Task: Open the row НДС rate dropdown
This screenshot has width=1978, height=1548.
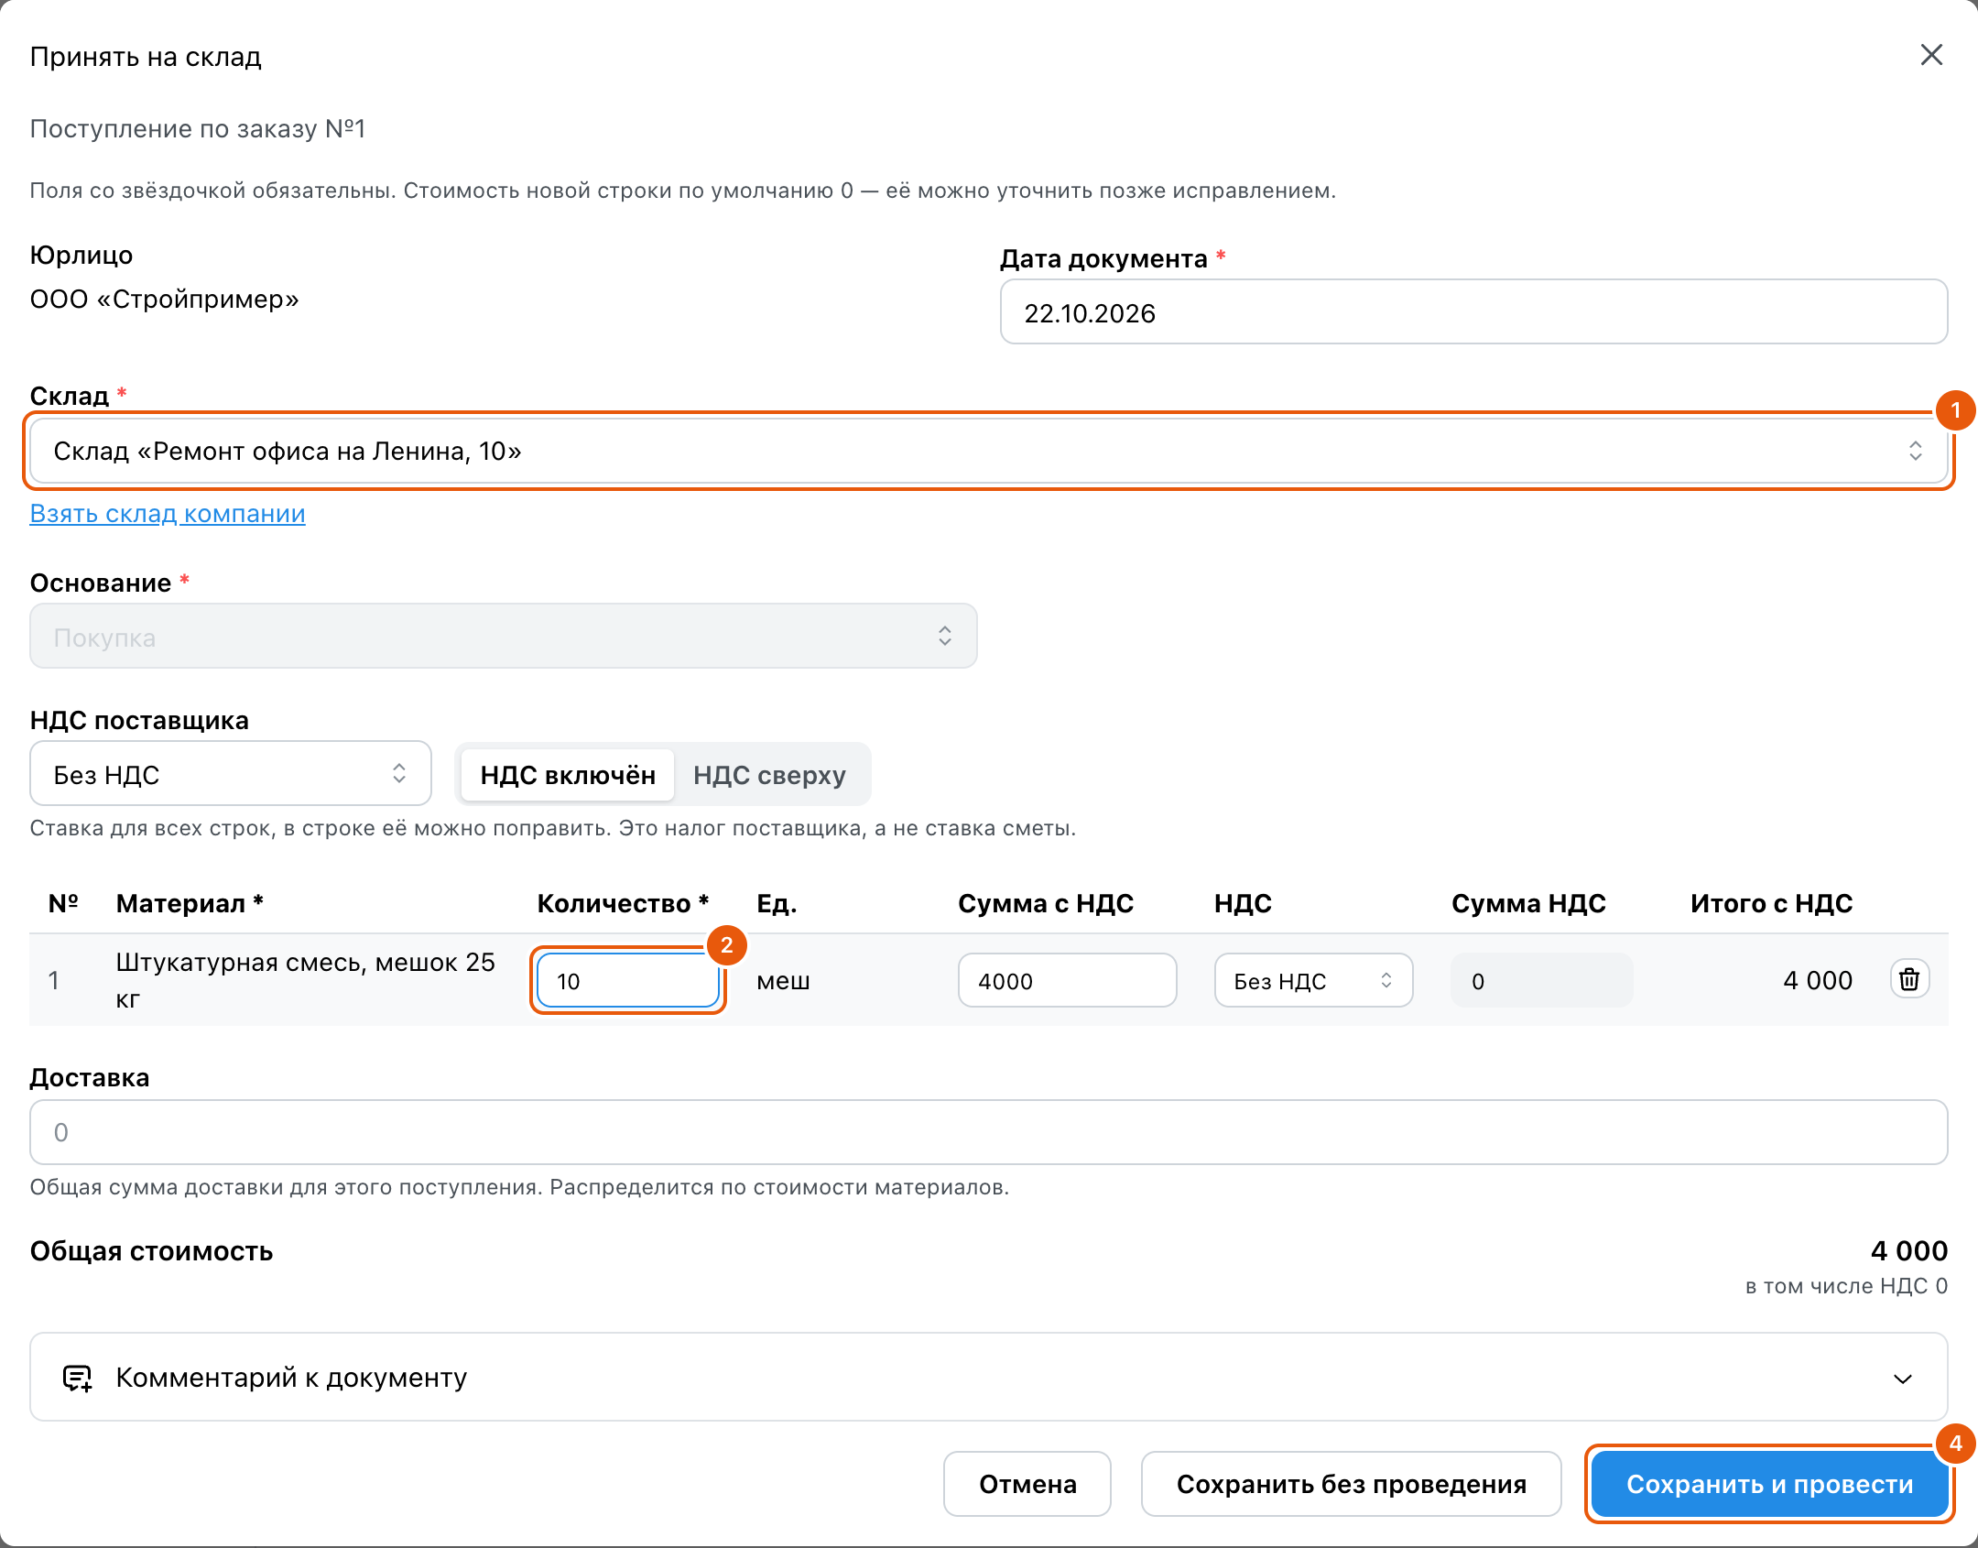Action: 1313,980
